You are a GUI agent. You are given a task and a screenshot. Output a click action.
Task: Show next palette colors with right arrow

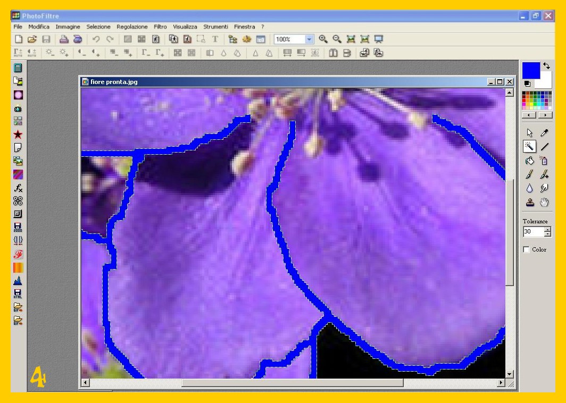[x=545, y=115]
